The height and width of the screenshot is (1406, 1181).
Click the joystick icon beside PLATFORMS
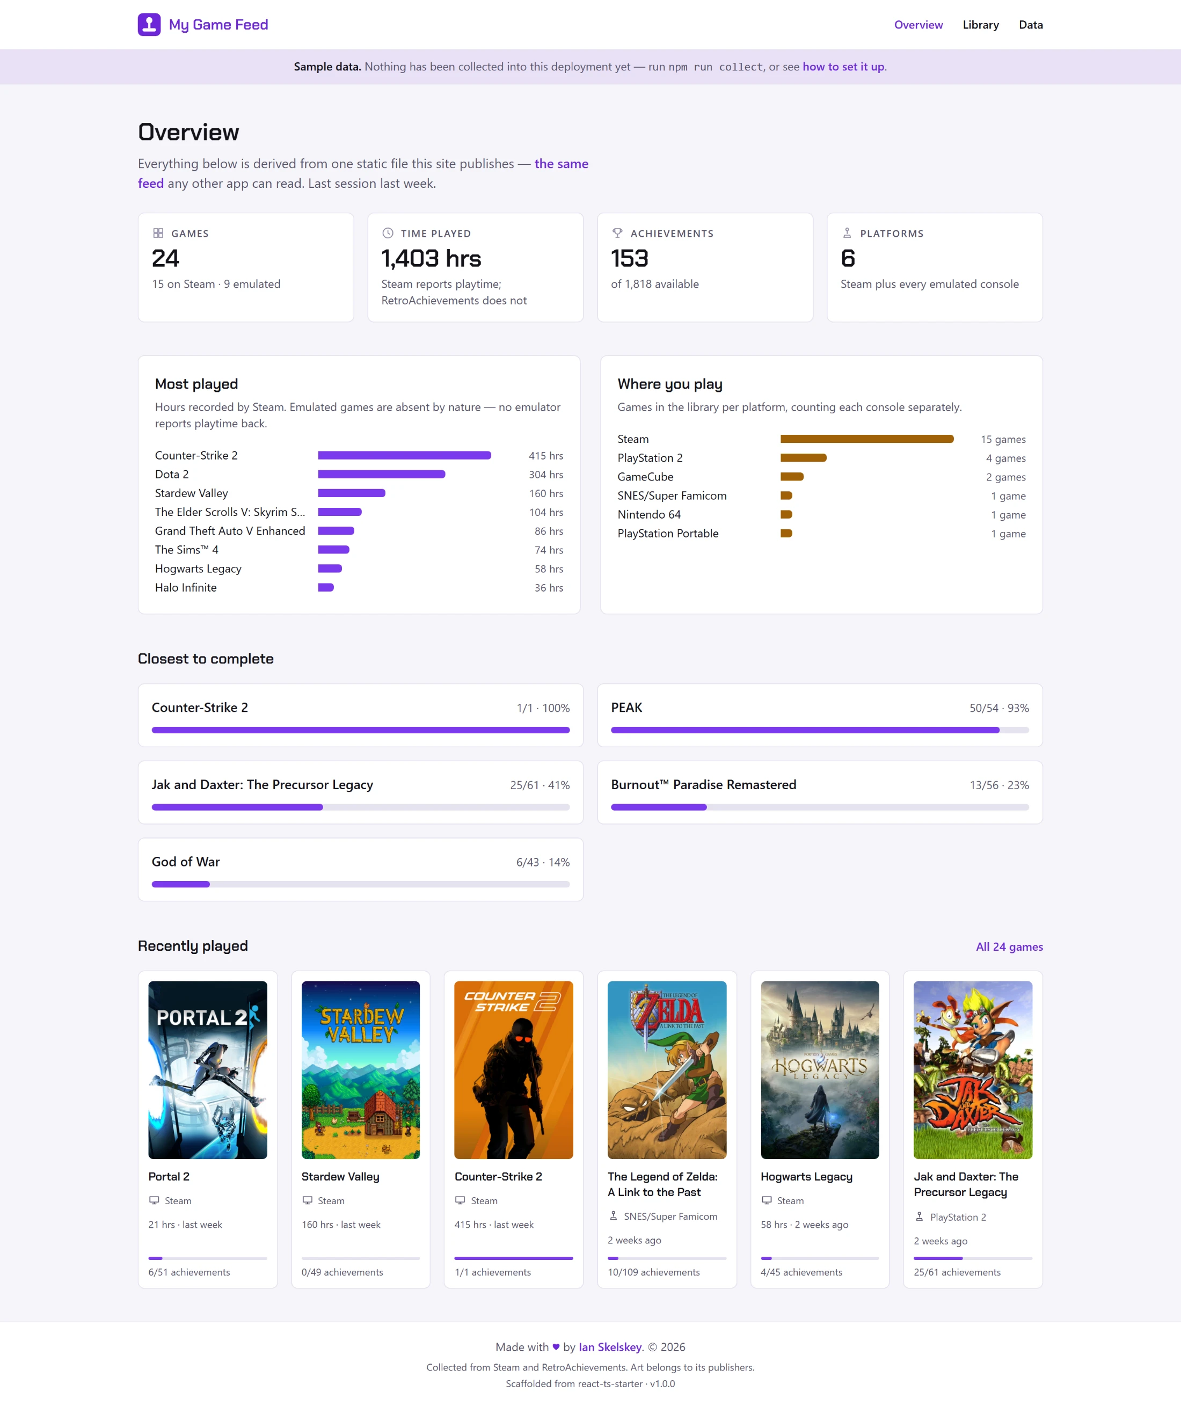tap(847, 233)
